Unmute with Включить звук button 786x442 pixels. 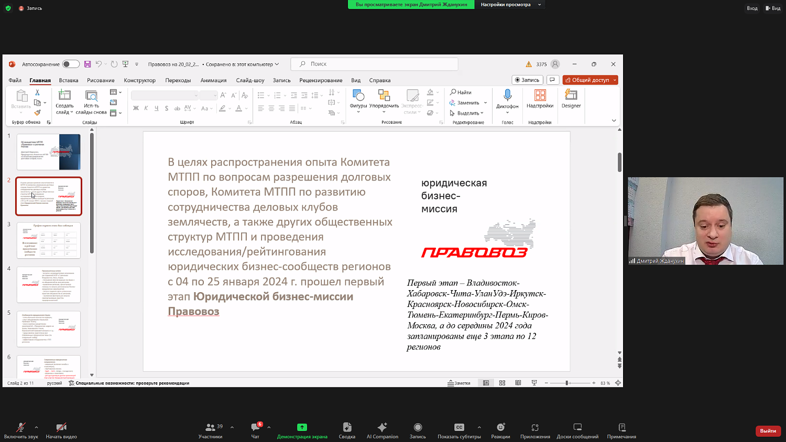21,430
